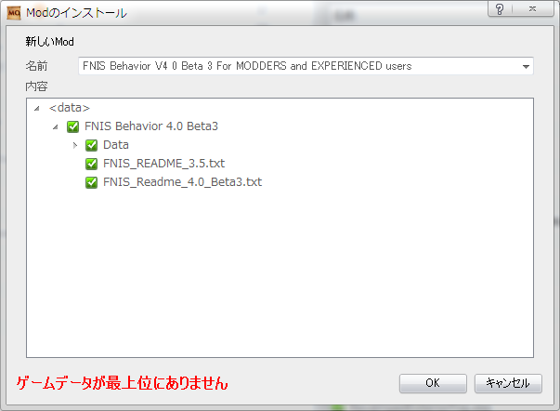Viewport: 560px width, 411px height.
Task: Collapse the <data> root node arrow
Action: click(37, 108)
